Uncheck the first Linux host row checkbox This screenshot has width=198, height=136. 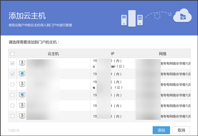12,63
